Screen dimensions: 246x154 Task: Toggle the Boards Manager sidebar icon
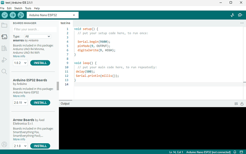(4, 37)
